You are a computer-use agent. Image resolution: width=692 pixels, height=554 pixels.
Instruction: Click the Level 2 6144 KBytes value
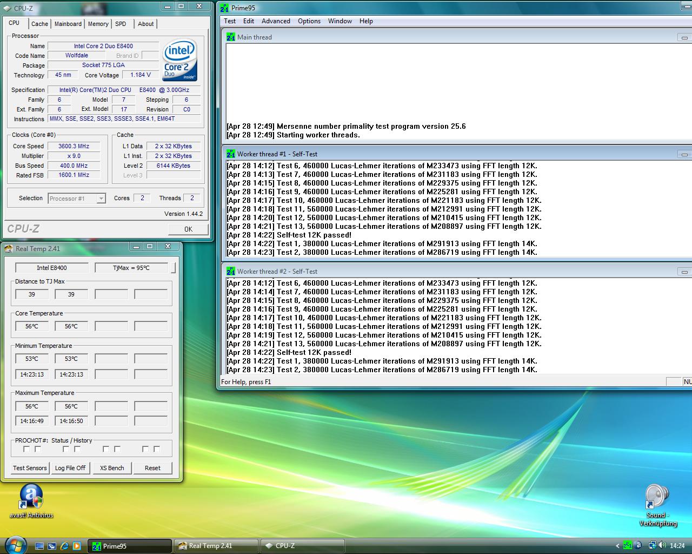173,166
